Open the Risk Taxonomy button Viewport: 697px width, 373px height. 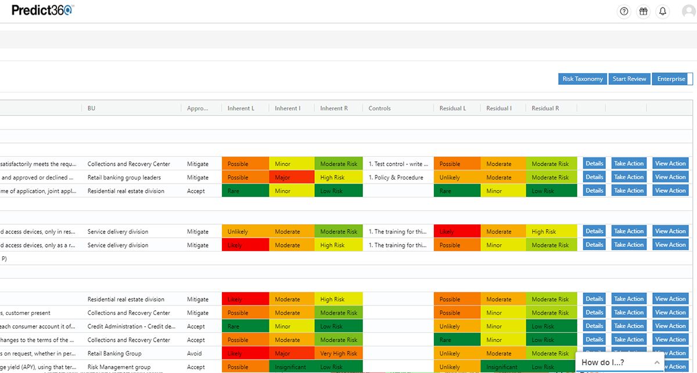click(582, 79)
